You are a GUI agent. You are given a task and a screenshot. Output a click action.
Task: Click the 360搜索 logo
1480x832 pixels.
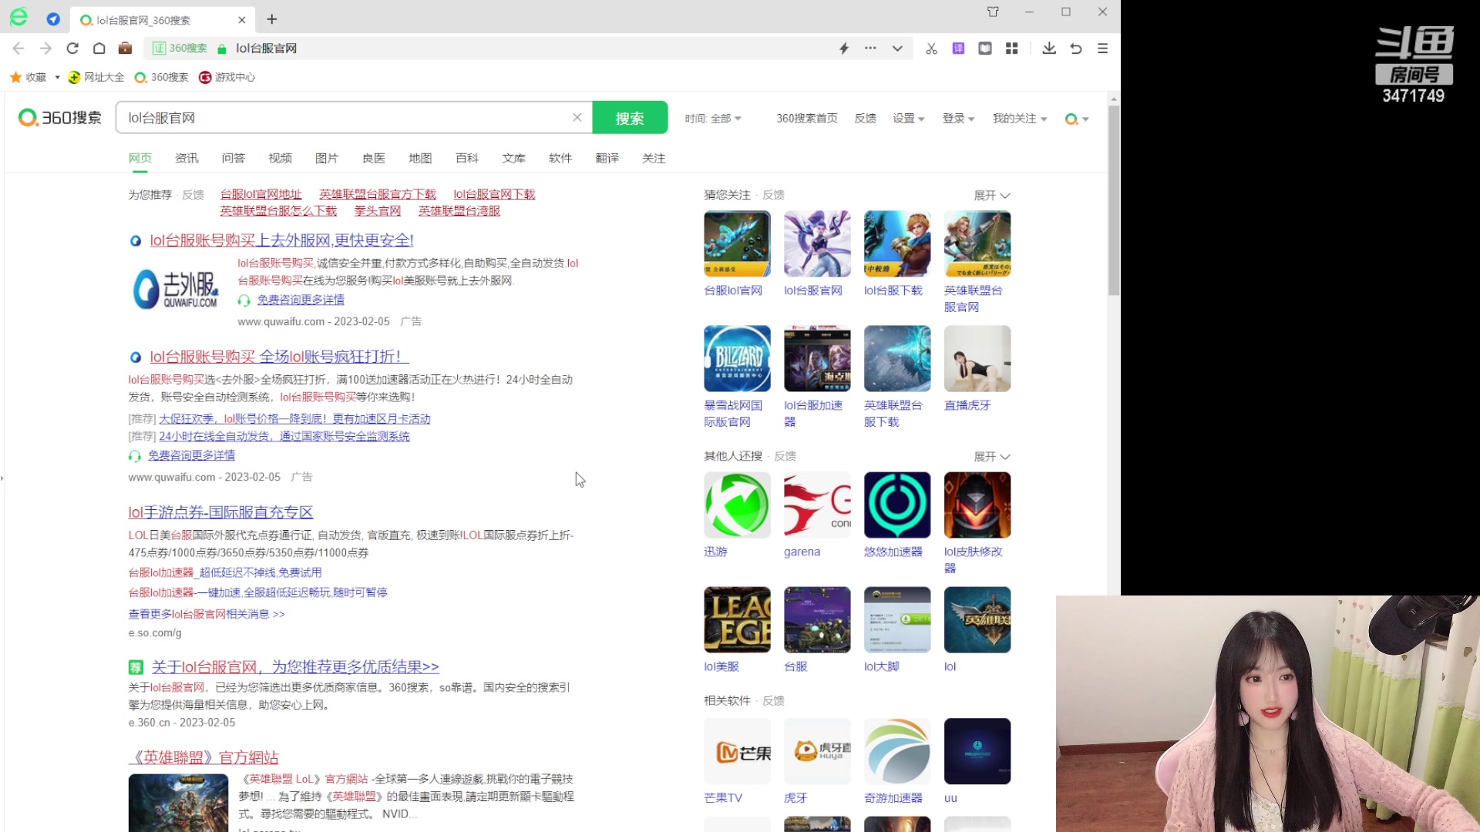pos(60,118)
